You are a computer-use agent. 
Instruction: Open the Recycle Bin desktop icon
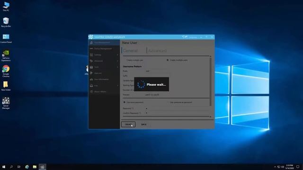(6, 22)
